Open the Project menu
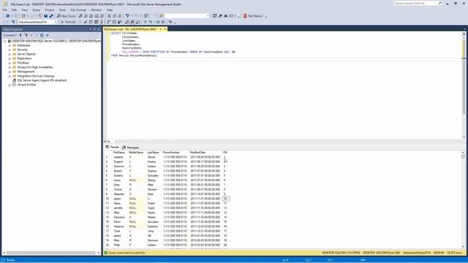468x263 pixels. click(50, 9)
